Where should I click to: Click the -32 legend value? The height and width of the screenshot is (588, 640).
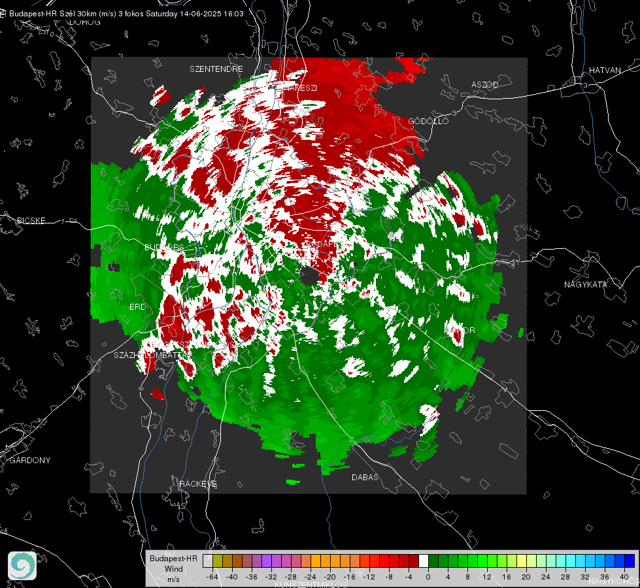coord(271,577)
